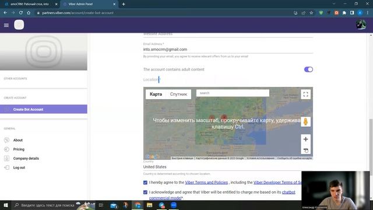Close the Viber Admin Panel tab
This screenshot has height=210, width=373.
coord(114,4)
